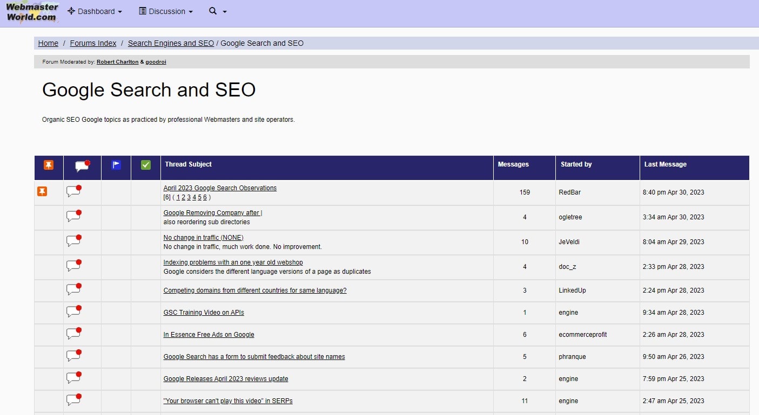Open In Essence Free Ads on Google thread

(209, 335)
